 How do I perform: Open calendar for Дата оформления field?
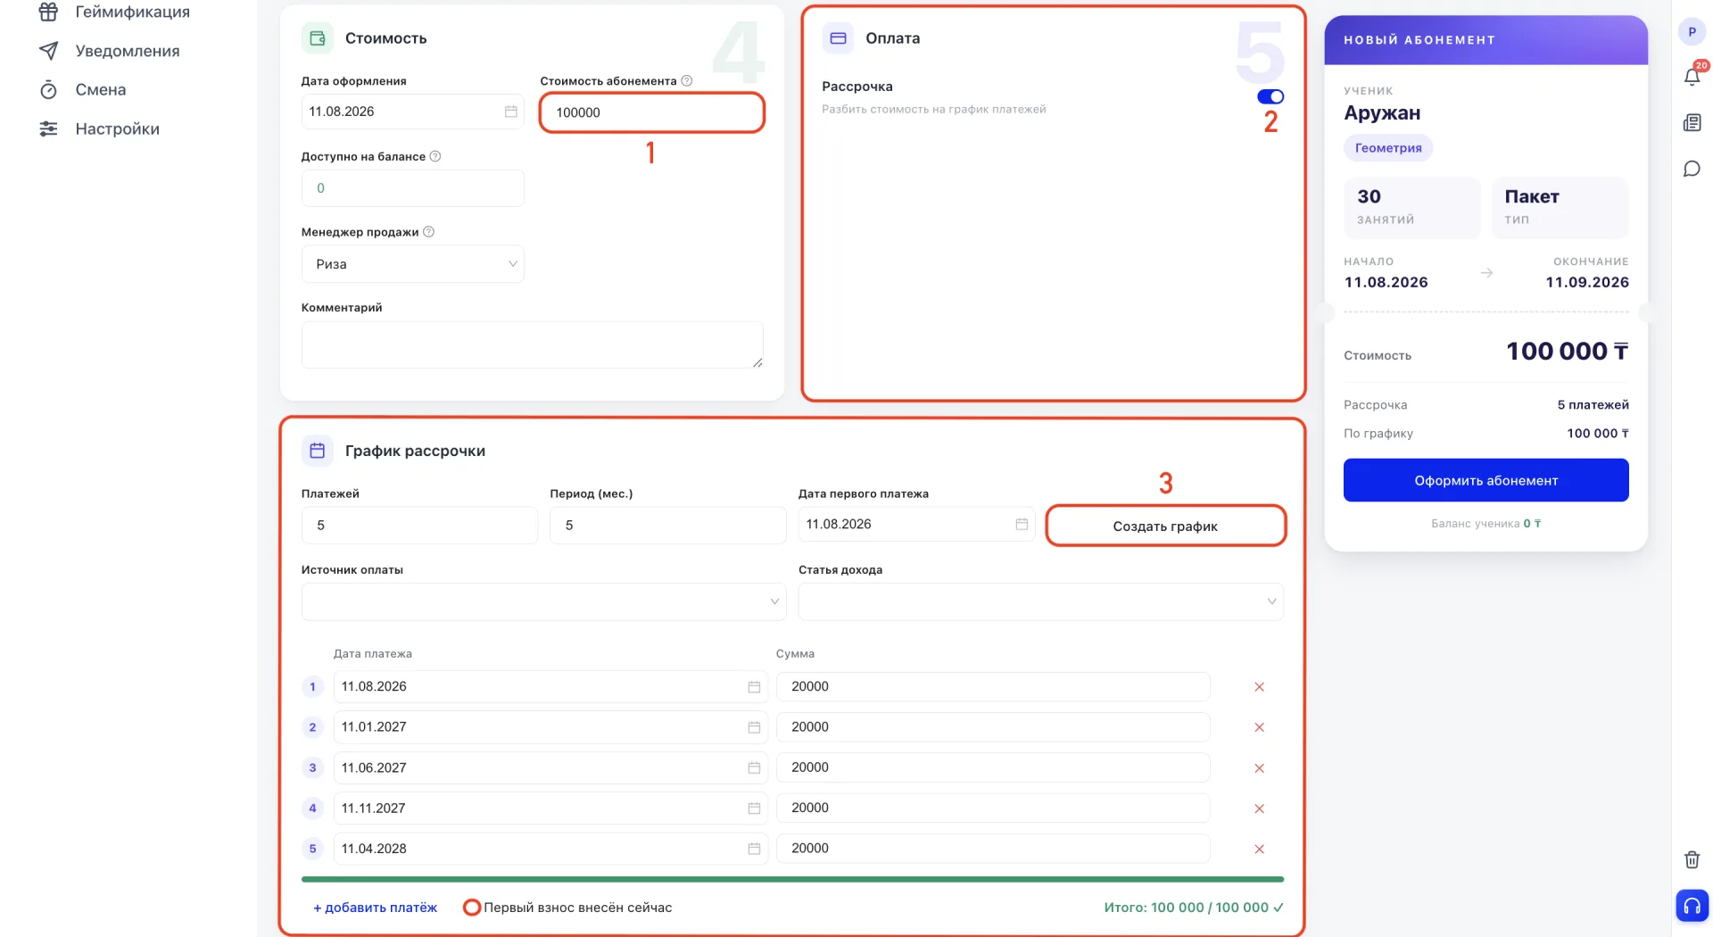[x=511, y=112]
